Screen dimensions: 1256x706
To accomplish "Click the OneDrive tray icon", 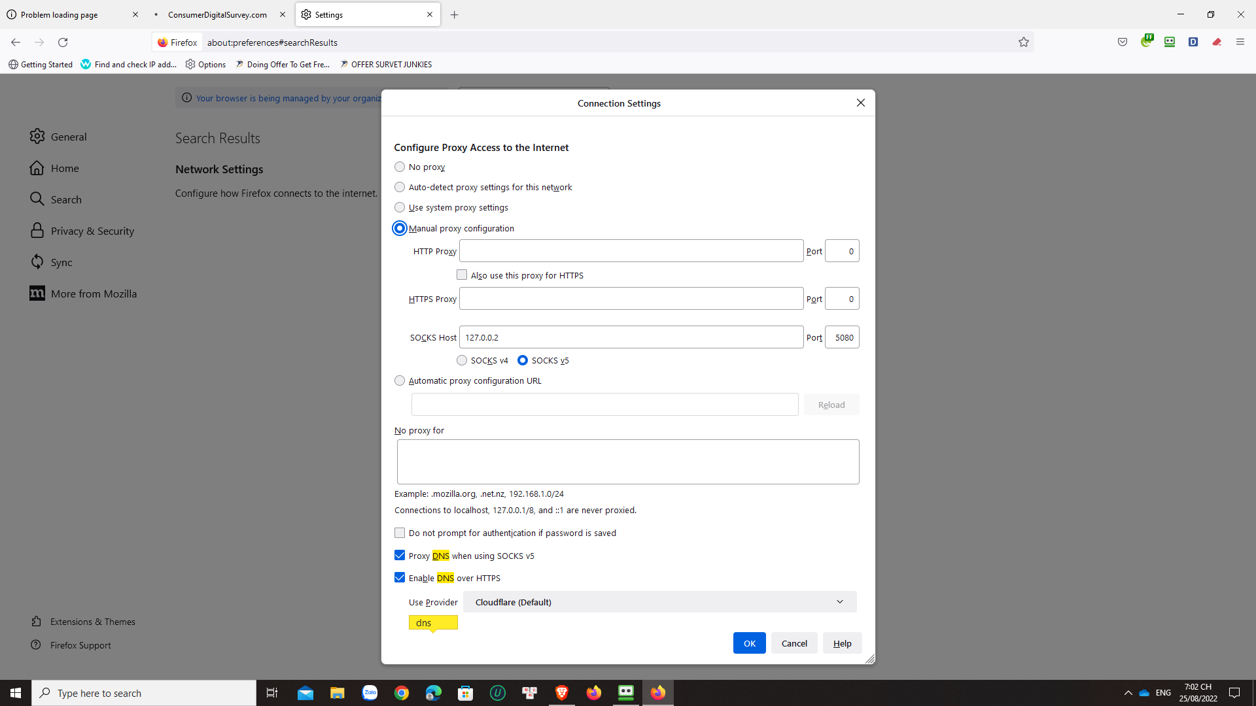I will click(1144, 693).
